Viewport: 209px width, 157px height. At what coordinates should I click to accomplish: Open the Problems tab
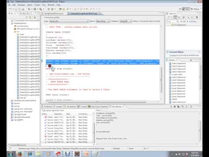(x=47, y=106)
